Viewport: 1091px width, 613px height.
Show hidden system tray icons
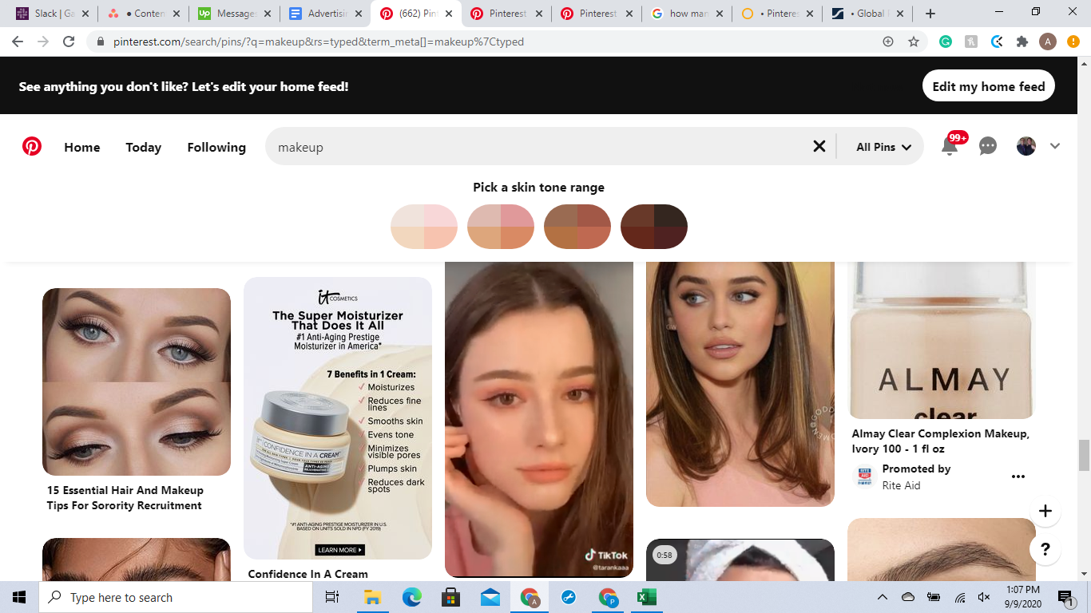(x=883, y=597)
